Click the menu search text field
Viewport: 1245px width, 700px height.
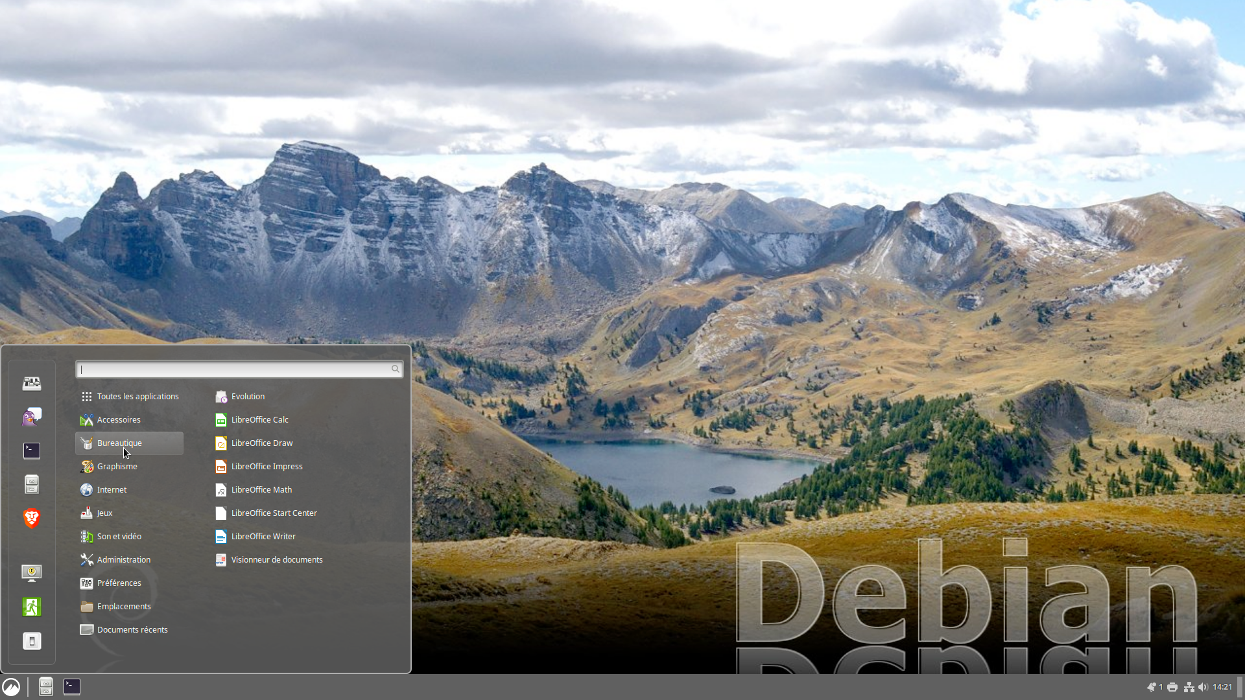tap(233, 369)
